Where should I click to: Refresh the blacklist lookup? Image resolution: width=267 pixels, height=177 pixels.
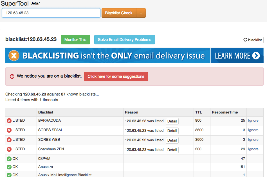tap(253, 40)
